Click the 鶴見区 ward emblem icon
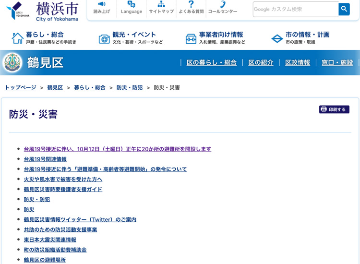This screenshot has height=264, width=360. coord(12,62)
